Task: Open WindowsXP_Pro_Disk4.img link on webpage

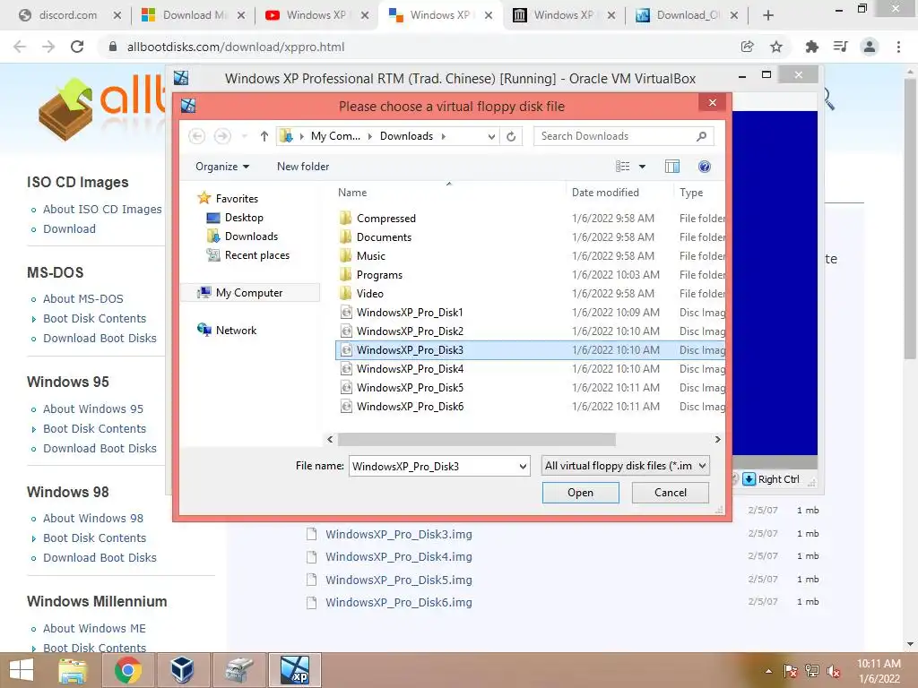Action: tap(399, 557)
